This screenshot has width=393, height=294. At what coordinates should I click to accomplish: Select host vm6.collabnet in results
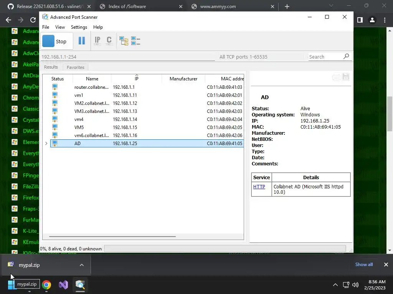pyautogui.click(x=147, y=135)
